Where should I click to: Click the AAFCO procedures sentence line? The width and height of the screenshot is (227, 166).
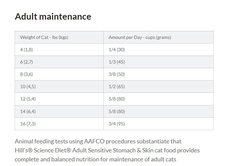[x=98, y=141]
